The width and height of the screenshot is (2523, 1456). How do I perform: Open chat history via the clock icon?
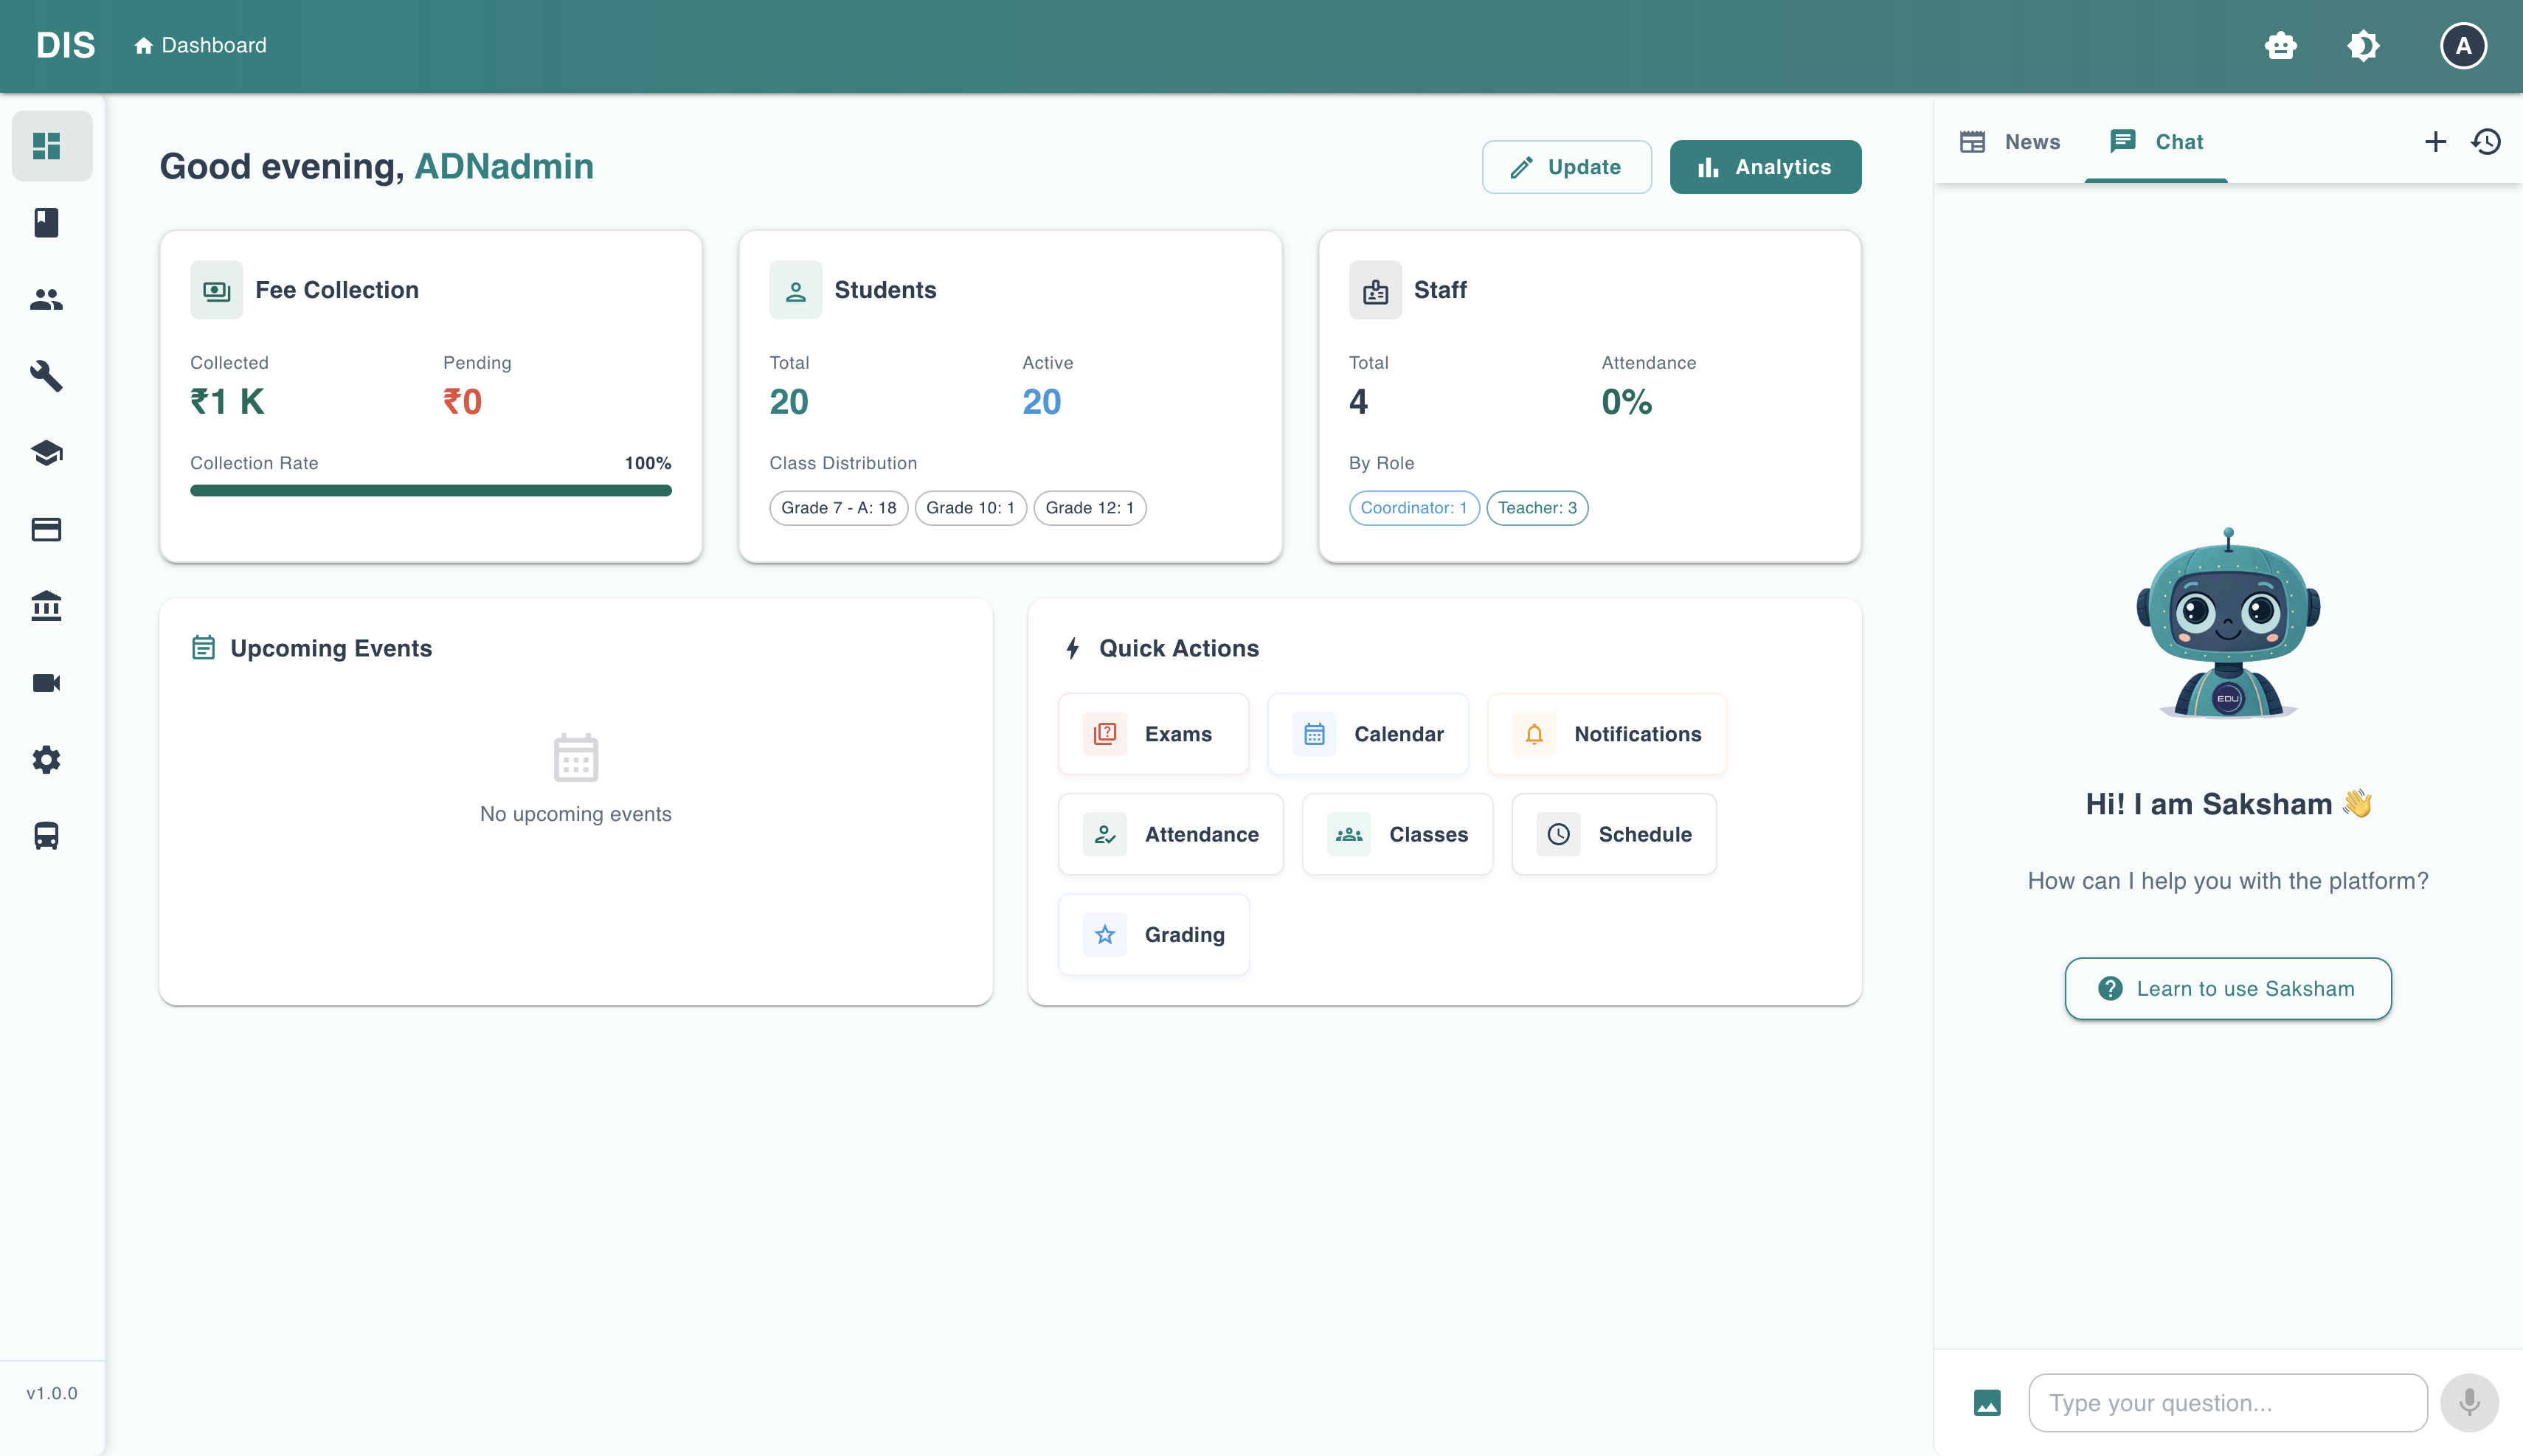(2487, 142)
